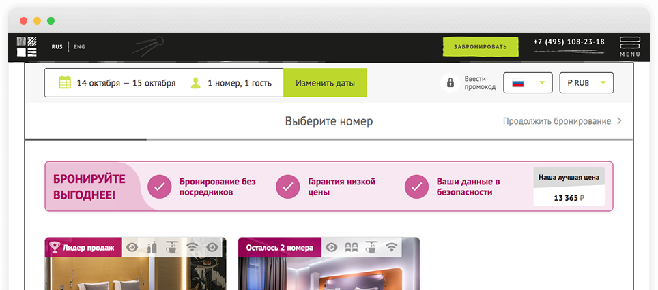Call phone number +7 (495) 108-23-18

569,42
